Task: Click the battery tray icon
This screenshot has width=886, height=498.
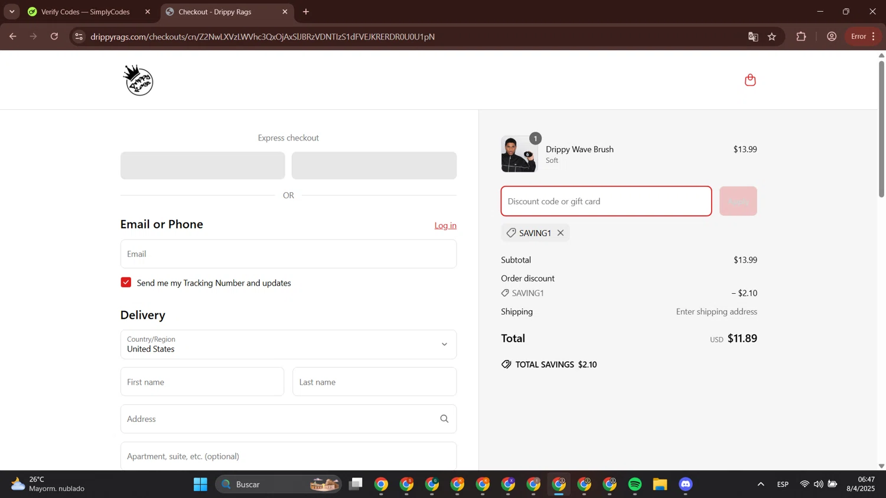Action: tap(832, 484)
